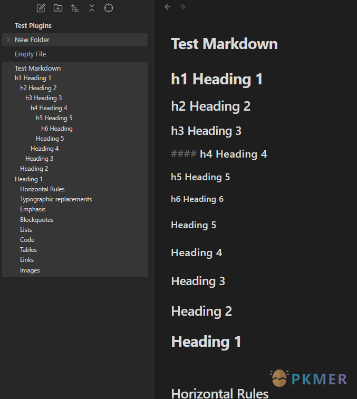Click editor line Heading 1
Image resolution: width=357 pixels, height=399 pixels.
pos(206,342)
